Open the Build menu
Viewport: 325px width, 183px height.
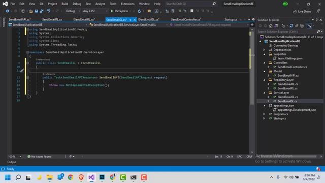(x=64, y=4)
